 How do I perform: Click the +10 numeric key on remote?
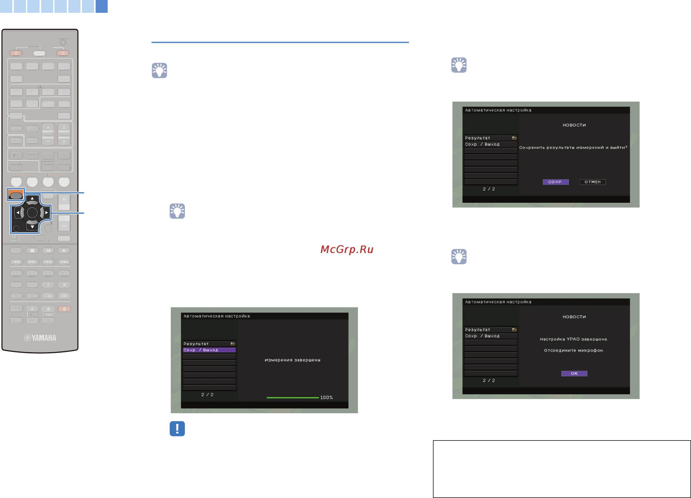click(48, 296)
